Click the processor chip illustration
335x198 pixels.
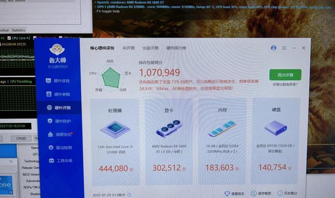pyautogui.click(x=115, y=128)
